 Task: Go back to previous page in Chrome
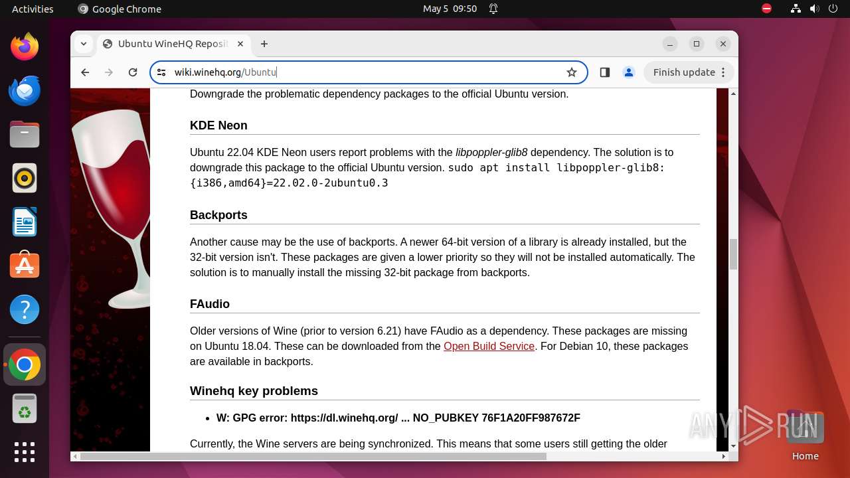point(85,72)
